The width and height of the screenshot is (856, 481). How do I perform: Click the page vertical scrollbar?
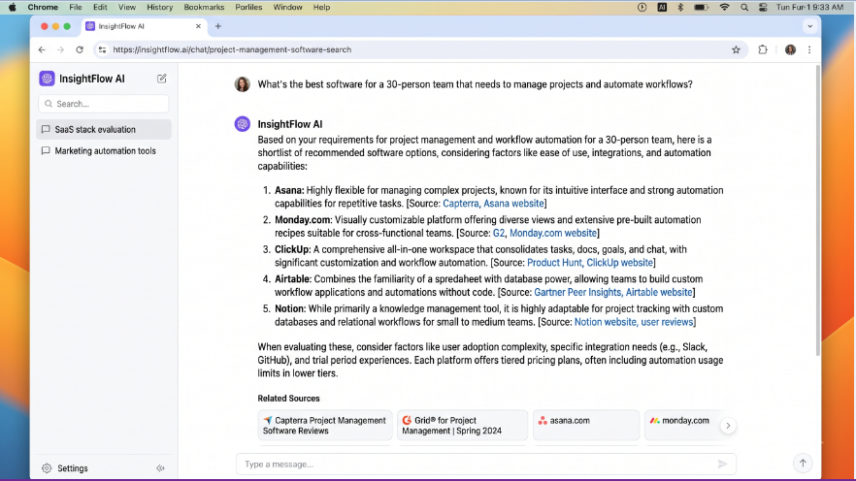pyautogui.click(x=817, y=210)
